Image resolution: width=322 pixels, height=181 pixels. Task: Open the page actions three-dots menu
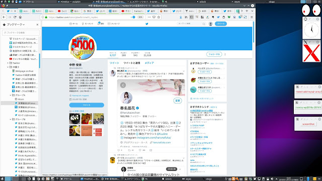149,17
